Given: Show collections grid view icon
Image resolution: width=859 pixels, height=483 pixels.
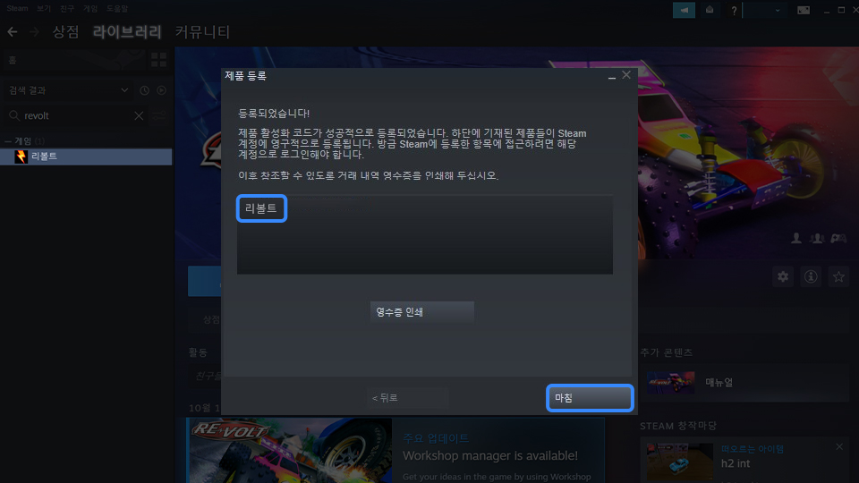Looking at the screenshot, I should 159,60.
